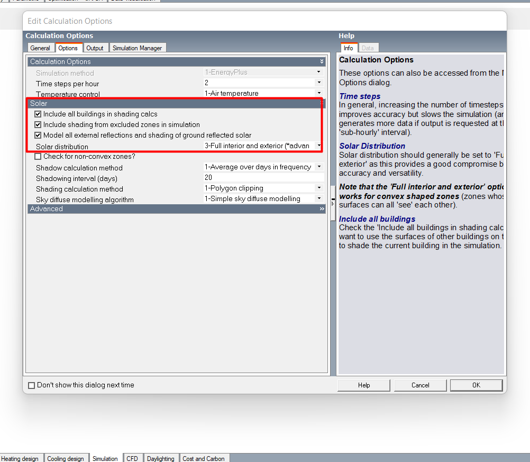This screenshot has height=462, width=530.
Task: Switch to Cooling design tab
Action: click(66, 458)
